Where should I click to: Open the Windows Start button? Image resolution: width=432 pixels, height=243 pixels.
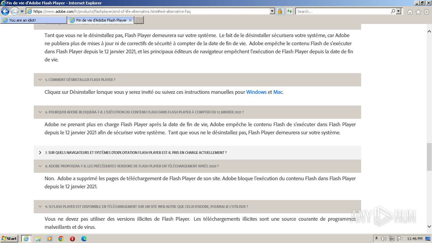9,239
